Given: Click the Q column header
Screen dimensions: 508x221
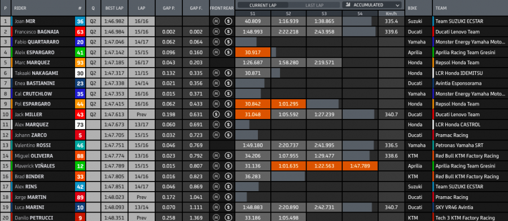Looking at the screenshot, I should (x=93, y=8).
